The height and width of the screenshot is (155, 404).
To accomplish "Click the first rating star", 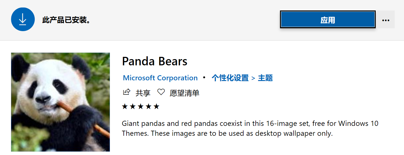I will [x=125, y=106].
